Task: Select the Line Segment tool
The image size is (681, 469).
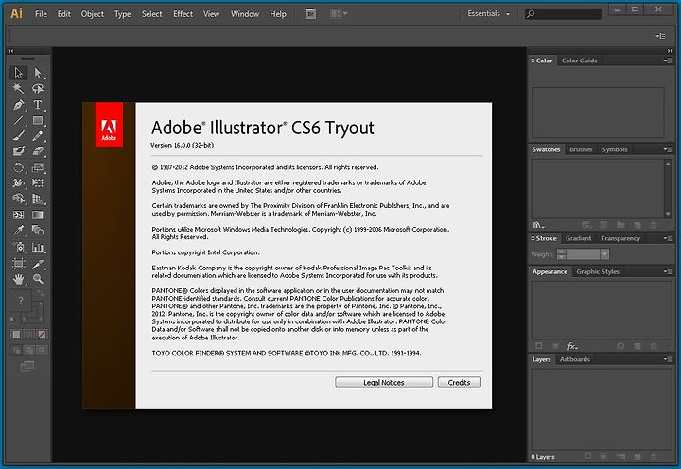Action: coord(18,120)
